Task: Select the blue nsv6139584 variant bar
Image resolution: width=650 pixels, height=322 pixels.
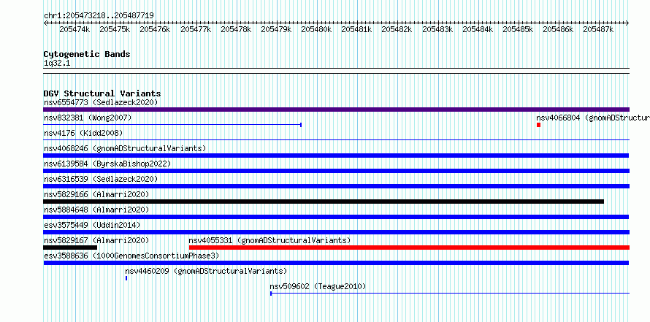Action: click(336, 171)
